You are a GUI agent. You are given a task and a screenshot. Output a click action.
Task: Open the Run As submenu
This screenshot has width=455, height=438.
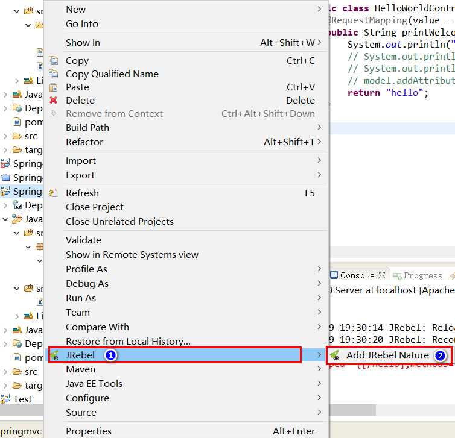coord(187,298)
